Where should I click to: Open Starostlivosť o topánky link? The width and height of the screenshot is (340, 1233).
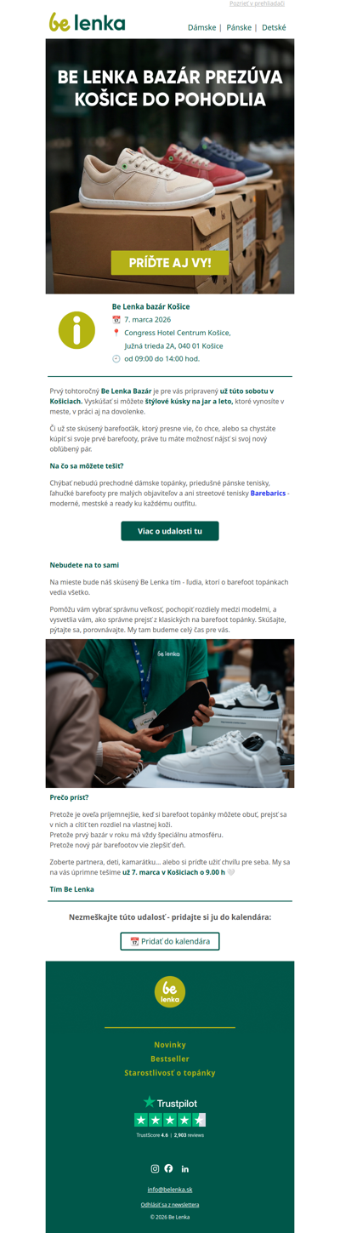(x=170, y=1073)
